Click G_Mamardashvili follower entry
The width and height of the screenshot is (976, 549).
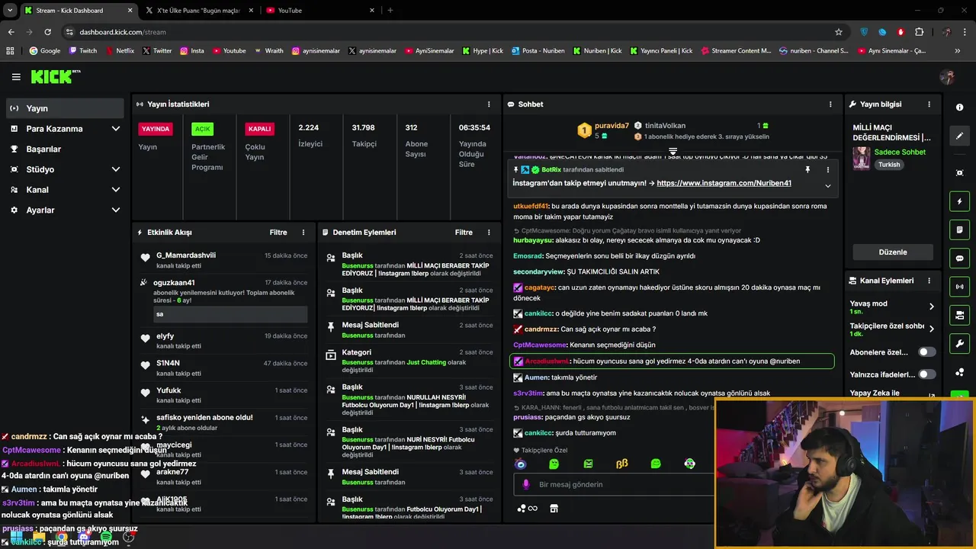pos(223,259)
